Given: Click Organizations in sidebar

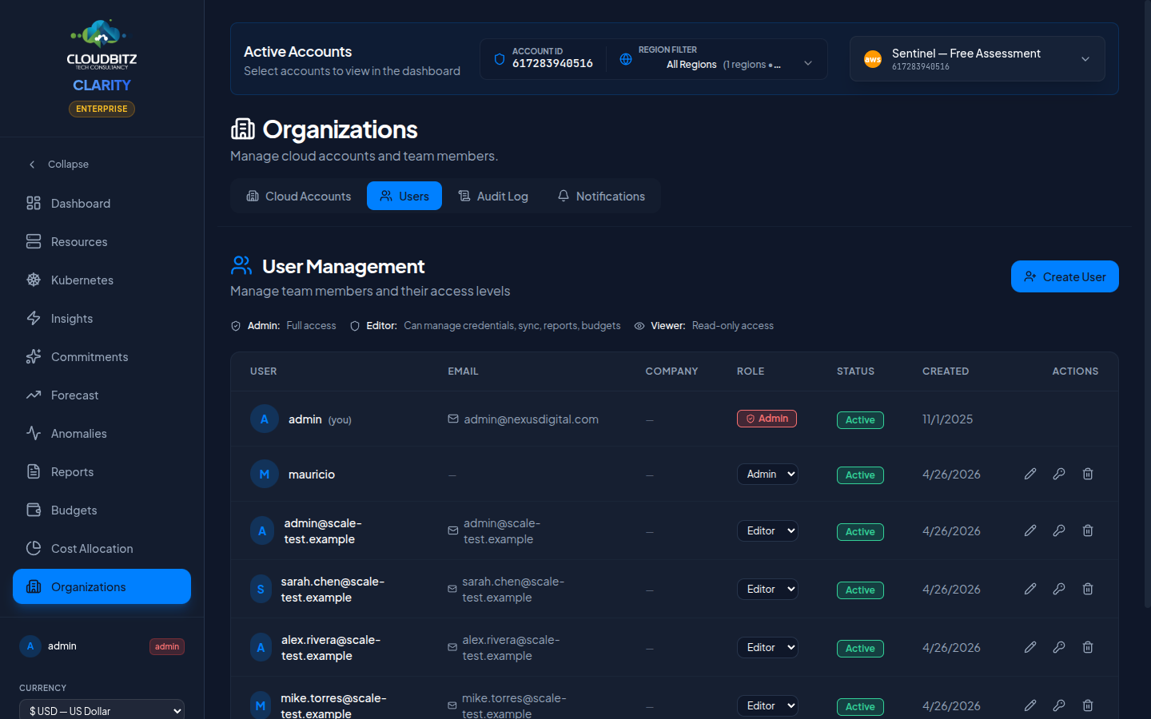Looking at the screenshot, I should (x=102, y=587).
